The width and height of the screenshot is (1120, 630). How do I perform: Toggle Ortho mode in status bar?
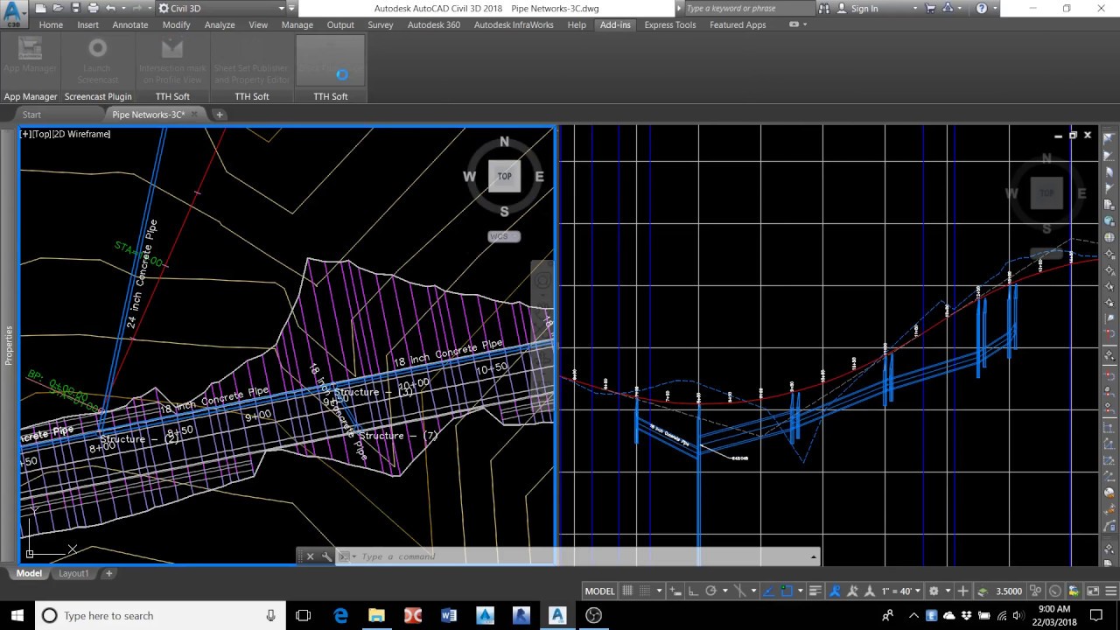tap(693, 591)
